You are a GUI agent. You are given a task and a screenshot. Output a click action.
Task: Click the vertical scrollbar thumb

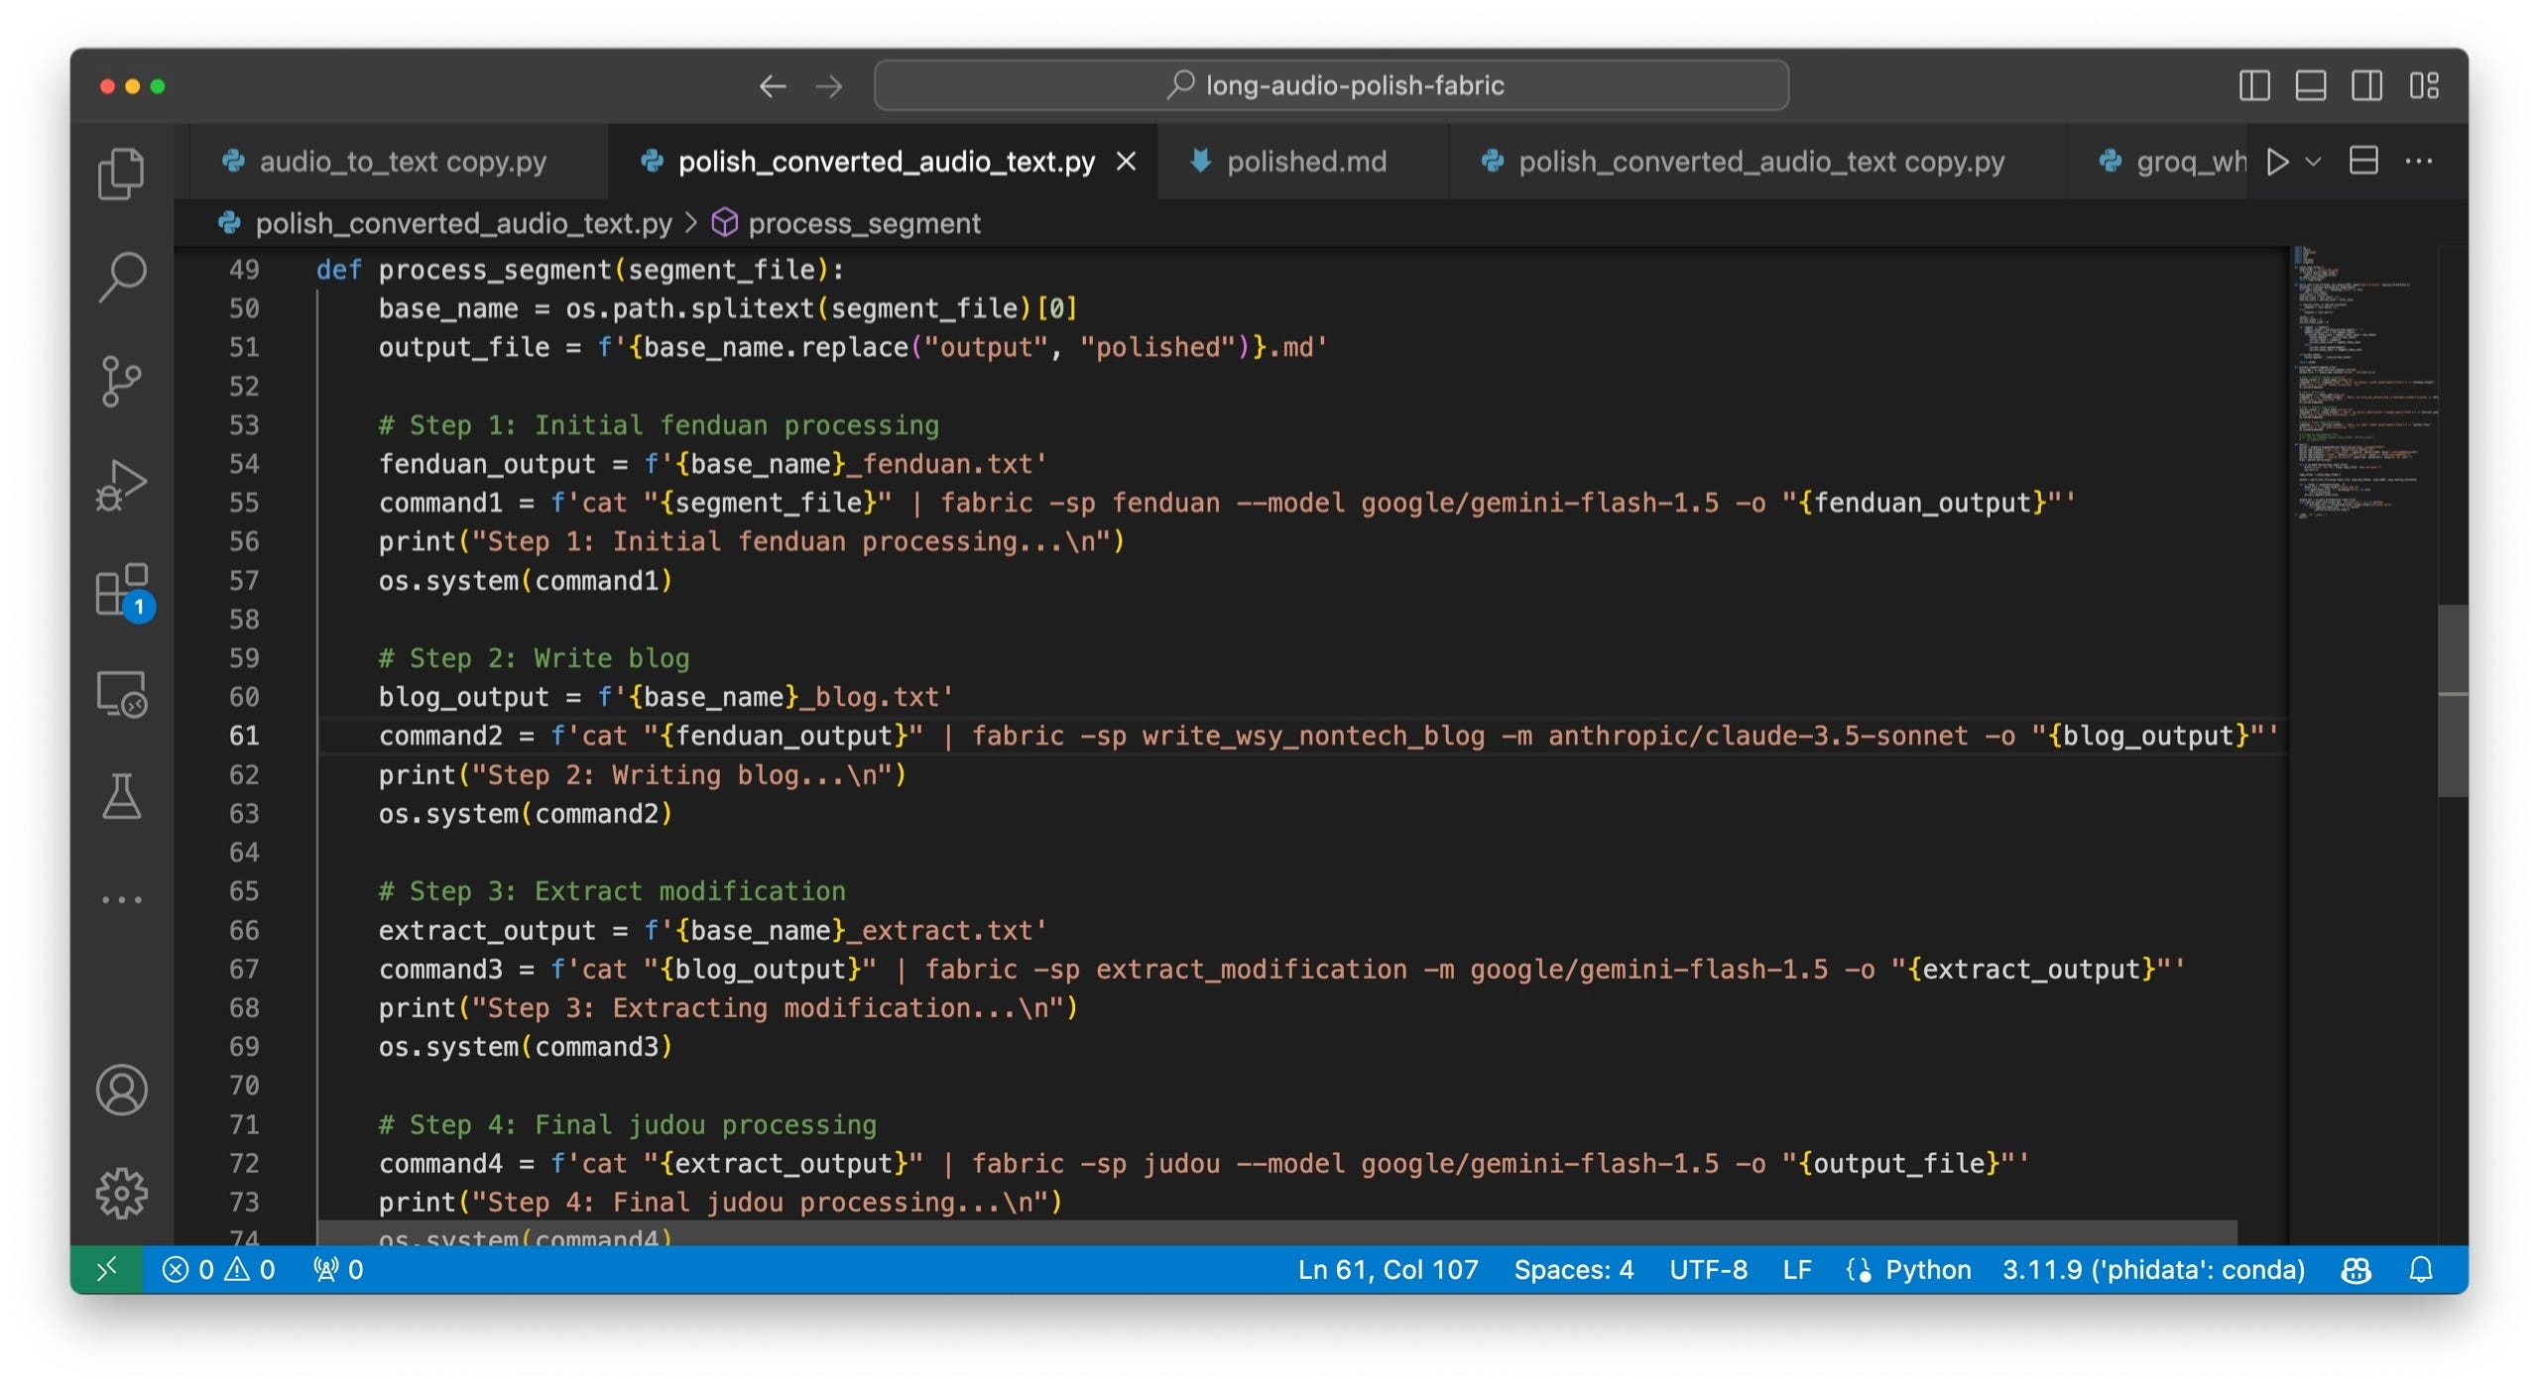pos(2453,700)
